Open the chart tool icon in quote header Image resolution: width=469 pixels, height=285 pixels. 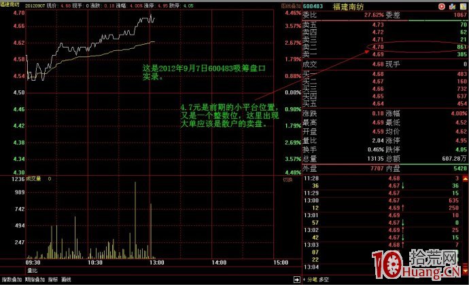pos(452,6)
